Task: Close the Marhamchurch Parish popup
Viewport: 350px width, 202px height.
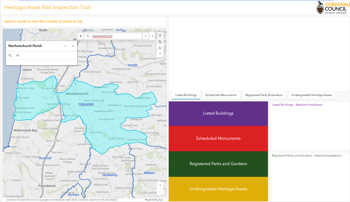Action: point(73,46)
